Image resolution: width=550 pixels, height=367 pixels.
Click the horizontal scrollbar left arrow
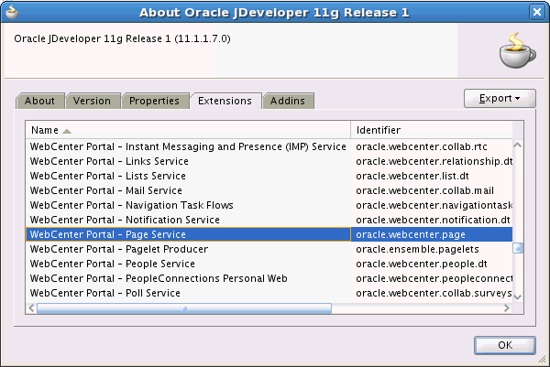click(31, 308)
